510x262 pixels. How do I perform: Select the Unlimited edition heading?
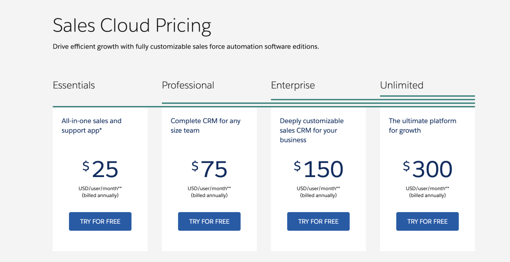tap(402, 85)
